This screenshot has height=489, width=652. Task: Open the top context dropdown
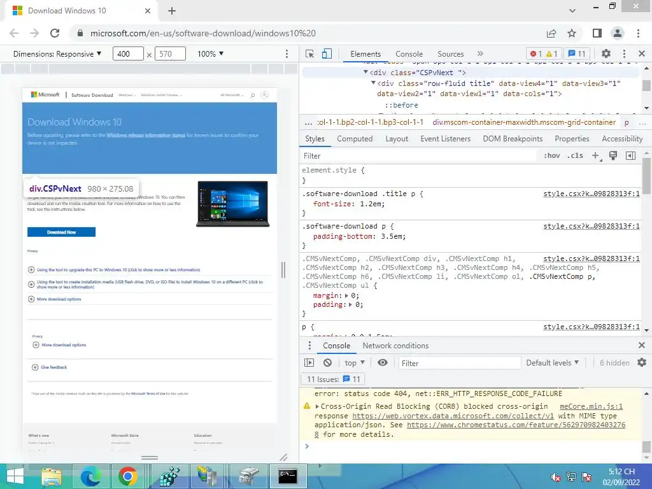click(x=355, y=362)
